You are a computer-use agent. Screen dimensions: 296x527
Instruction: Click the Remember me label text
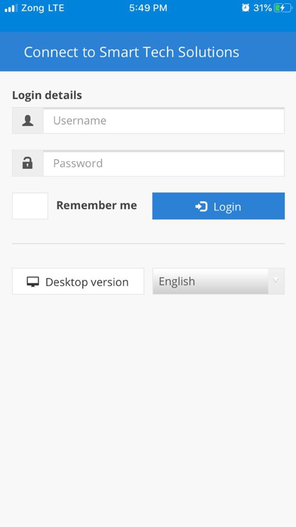97,205
